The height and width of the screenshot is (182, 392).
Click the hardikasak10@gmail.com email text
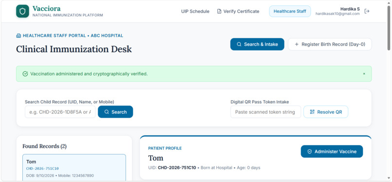click(338, 14)
